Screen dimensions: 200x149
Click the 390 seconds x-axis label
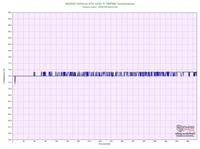[x=155, y=141]
